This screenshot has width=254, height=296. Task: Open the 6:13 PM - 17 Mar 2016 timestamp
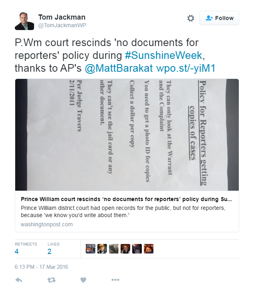point(41,267)
